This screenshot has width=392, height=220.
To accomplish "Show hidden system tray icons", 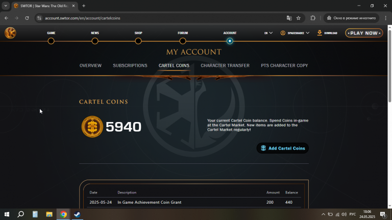I will (323, 214).
